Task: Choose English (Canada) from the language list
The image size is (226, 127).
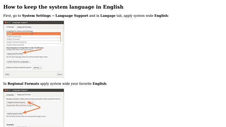Action: coord(34,39)
